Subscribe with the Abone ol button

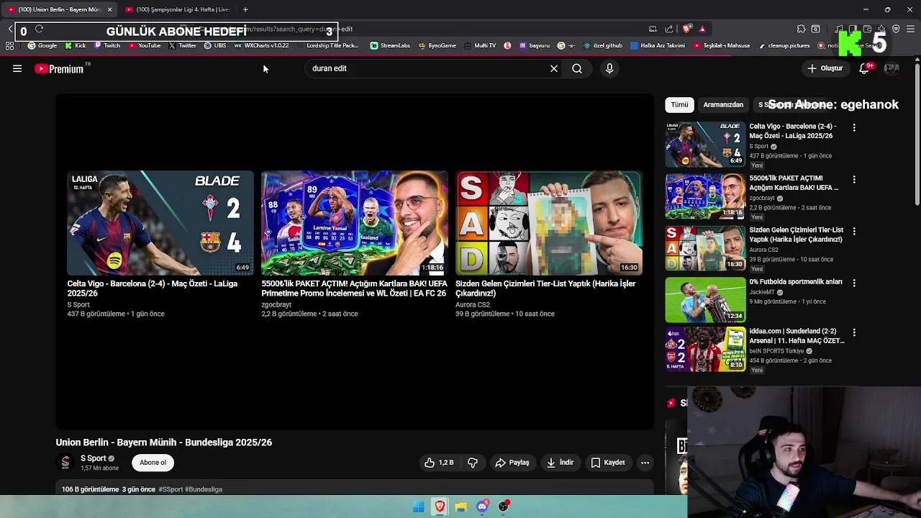(153, 463)
